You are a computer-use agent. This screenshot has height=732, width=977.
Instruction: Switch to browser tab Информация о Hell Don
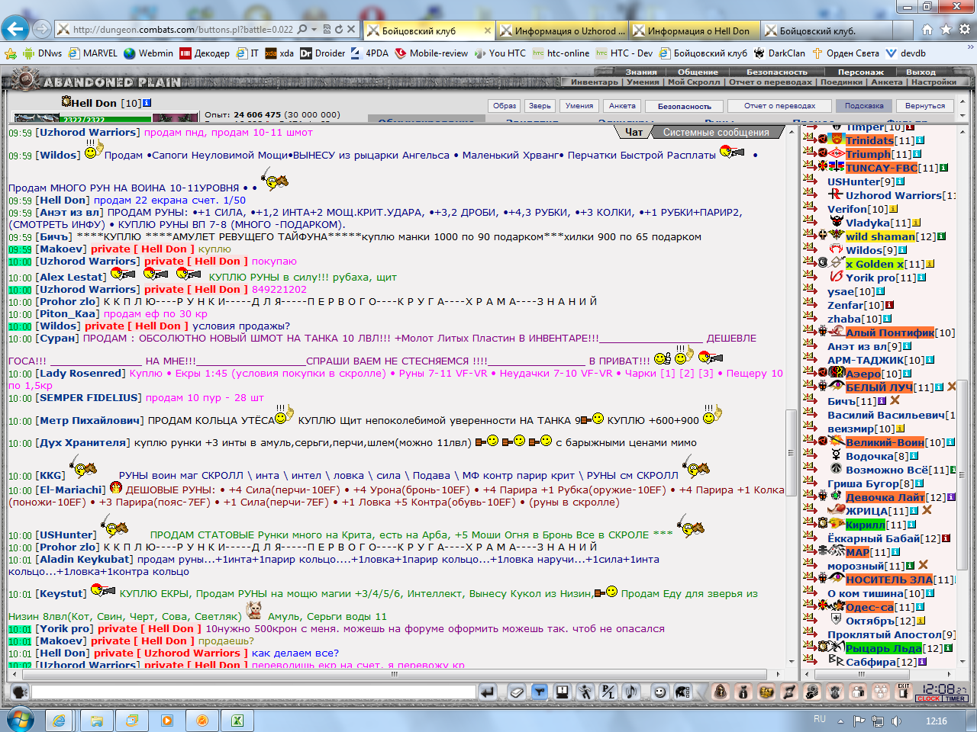click(x=693, y=30)
